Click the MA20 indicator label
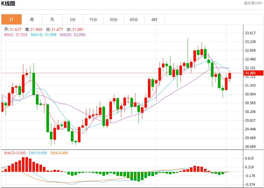The width and height of the screenshot is (264, 188). coord(73,35)
